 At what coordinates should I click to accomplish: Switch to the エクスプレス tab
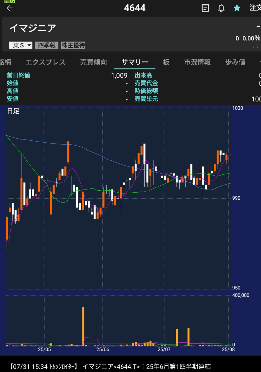click(x=46, y=62)
